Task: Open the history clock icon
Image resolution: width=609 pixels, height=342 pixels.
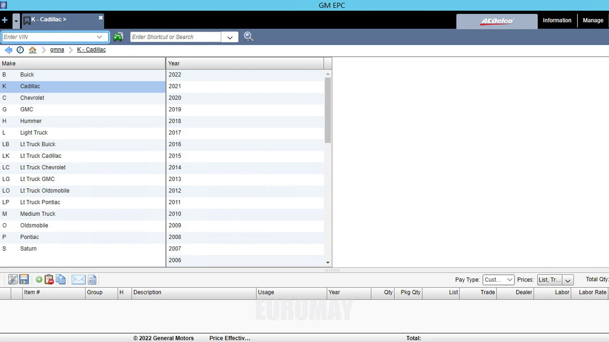Action: point(20,50)
